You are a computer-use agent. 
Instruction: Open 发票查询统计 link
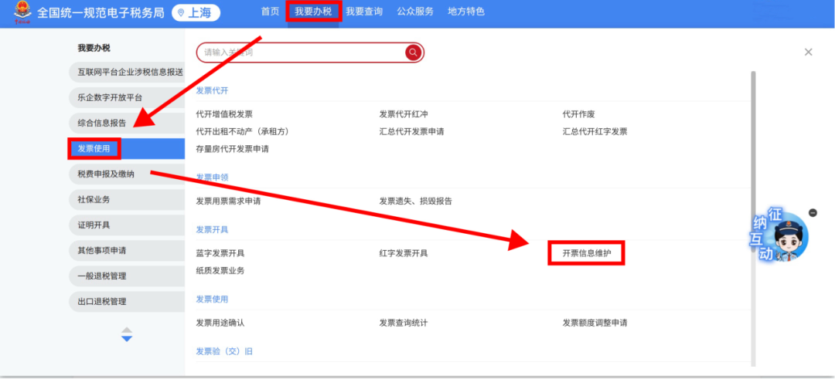[x=403, y=323]
